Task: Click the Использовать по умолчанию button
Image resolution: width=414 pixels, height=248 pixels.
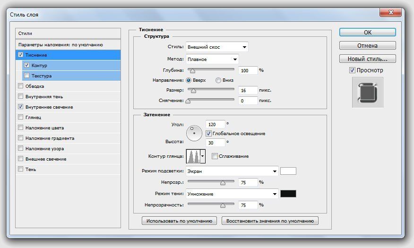Action: pos(179,221)
